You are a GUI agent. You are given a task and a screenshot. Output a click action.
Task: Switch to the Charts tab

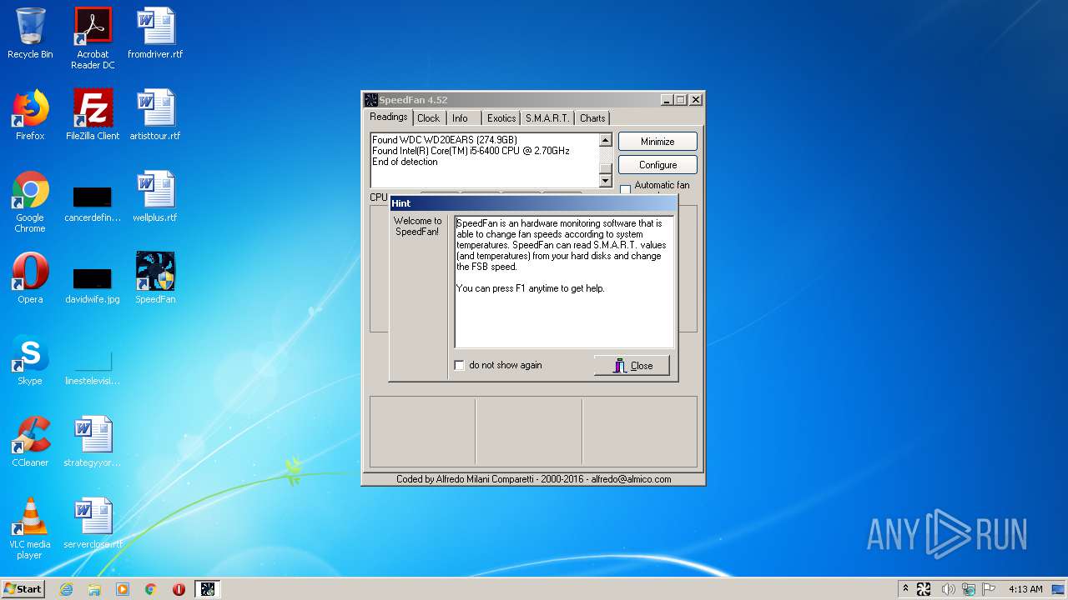pos(592,118)
